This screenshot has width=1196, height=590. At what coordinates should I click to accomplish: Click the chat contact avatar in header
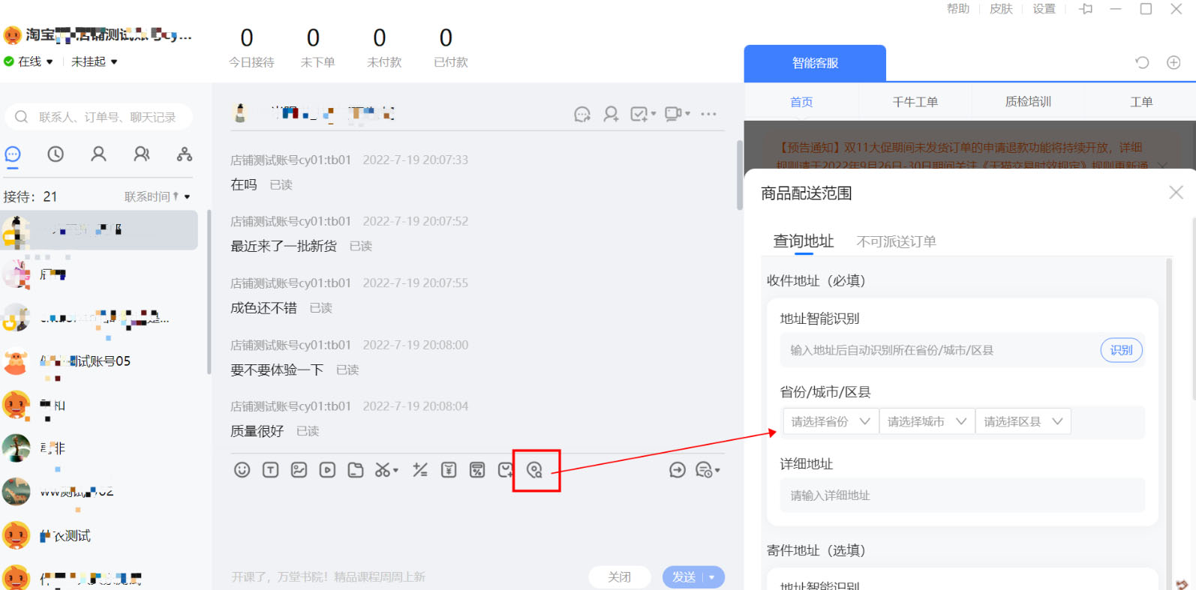click(x=240, y=113)
